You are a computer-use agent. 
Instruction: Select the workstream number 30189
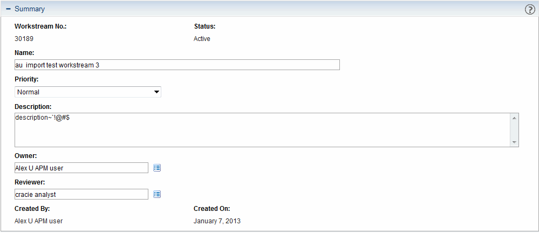pyautogui.click(x=24, y=39)
